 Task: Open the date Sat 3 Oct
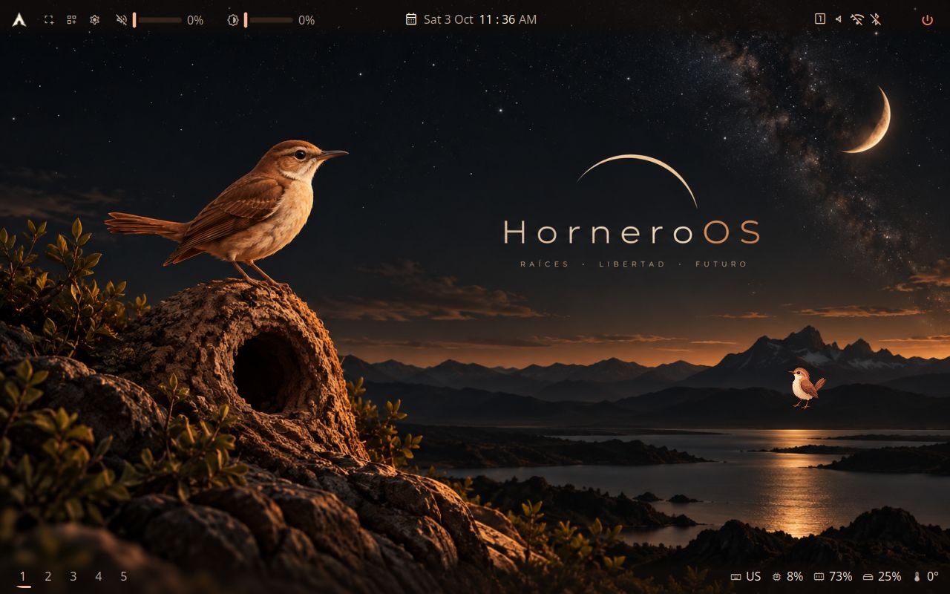pyautogui.click(x=448, y=19)
